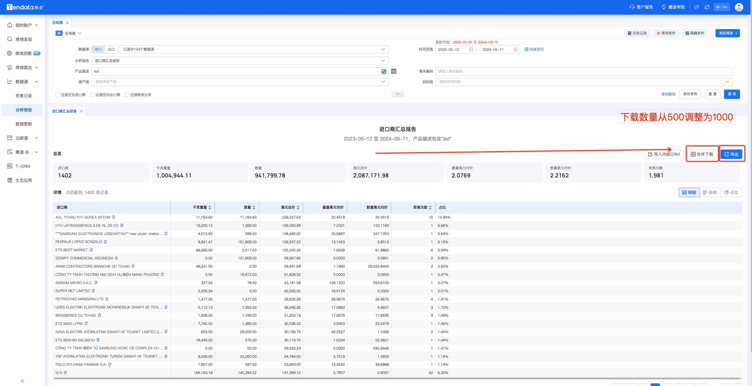Check 过滤物流公司 to filter logistics companies

point(127,95)
